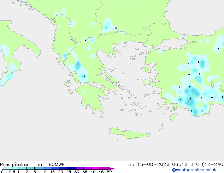This screenshot has width=224, height=173.
Task: Click the ECMWF model label
Action: pyautogui.click(x=57, y=165)
